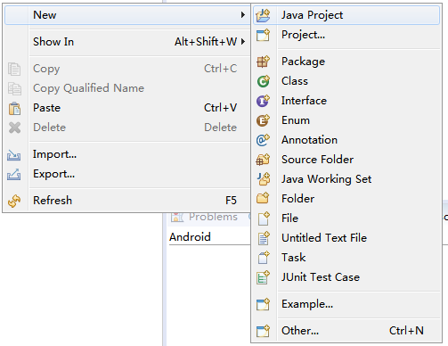Choose Refresh from the context menu
The image size is (448, 346).
(x=127, y=201)
